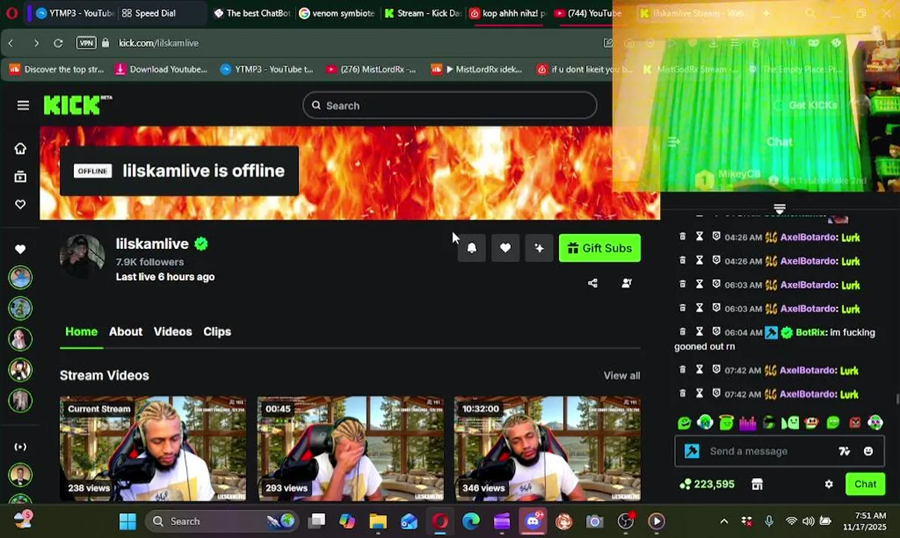Image resolution: width=900 pixels, height=538 pixels.
Task: Go back in the browser
Action: [10, 43]
